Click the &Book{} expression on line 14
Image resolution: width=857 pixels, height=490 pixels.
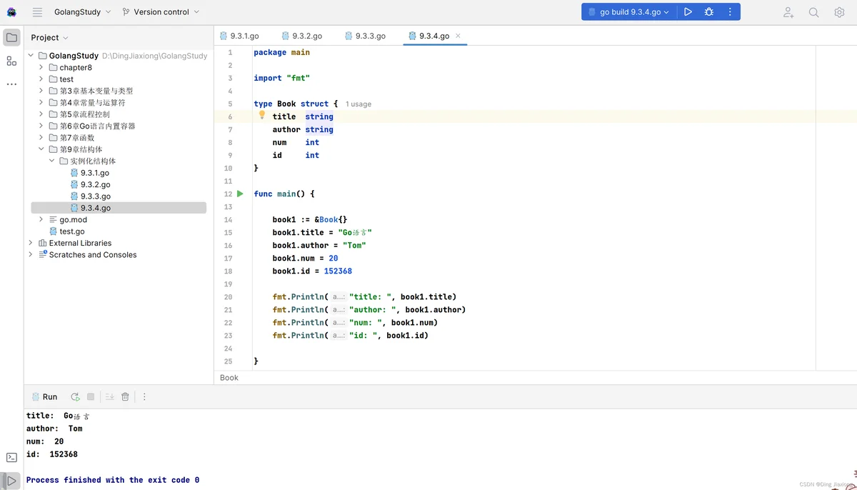point(331,220)
